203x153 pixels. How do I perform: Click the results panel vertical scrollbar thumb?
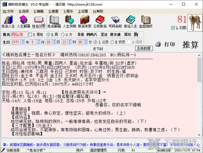pyautogui.click(x=199, y=70)
